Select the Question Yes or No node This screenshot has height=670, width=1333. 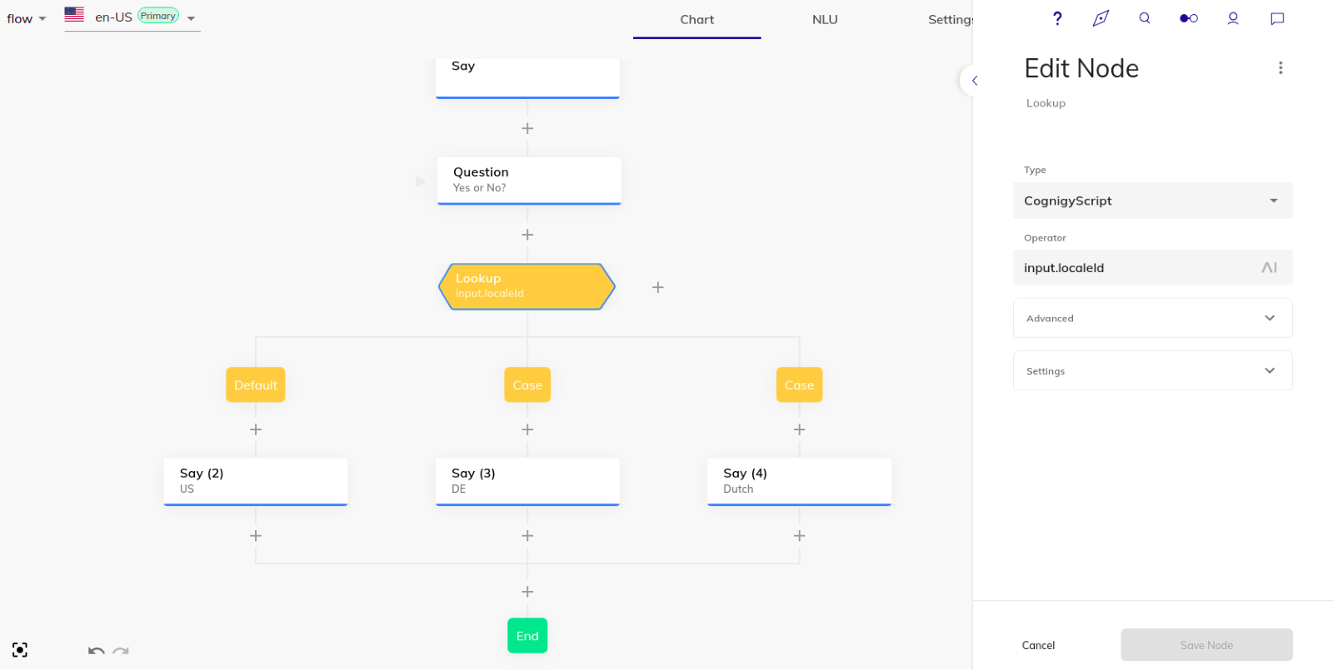(x=529, y=181)
